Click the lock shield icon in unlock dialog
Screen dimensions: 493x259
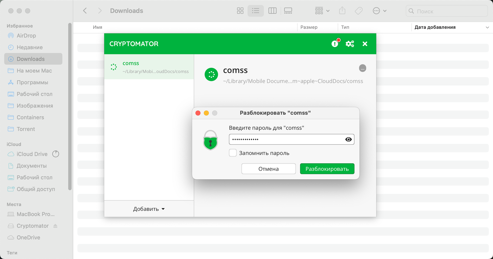[210, 140]
